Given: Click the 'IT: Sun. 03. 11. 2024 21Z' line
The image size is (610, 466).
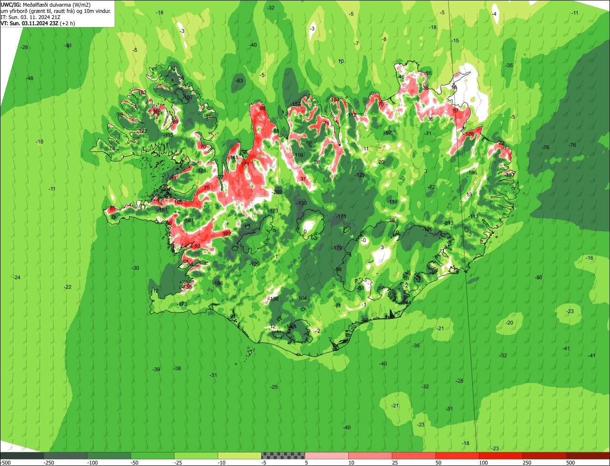Looking at the screenshot, I should point(30,17).
